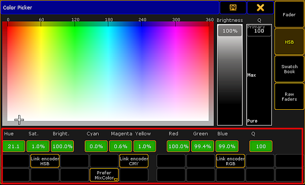Select the Hue value field 21.1
This screenshot has width=305, height=185.
14,146
